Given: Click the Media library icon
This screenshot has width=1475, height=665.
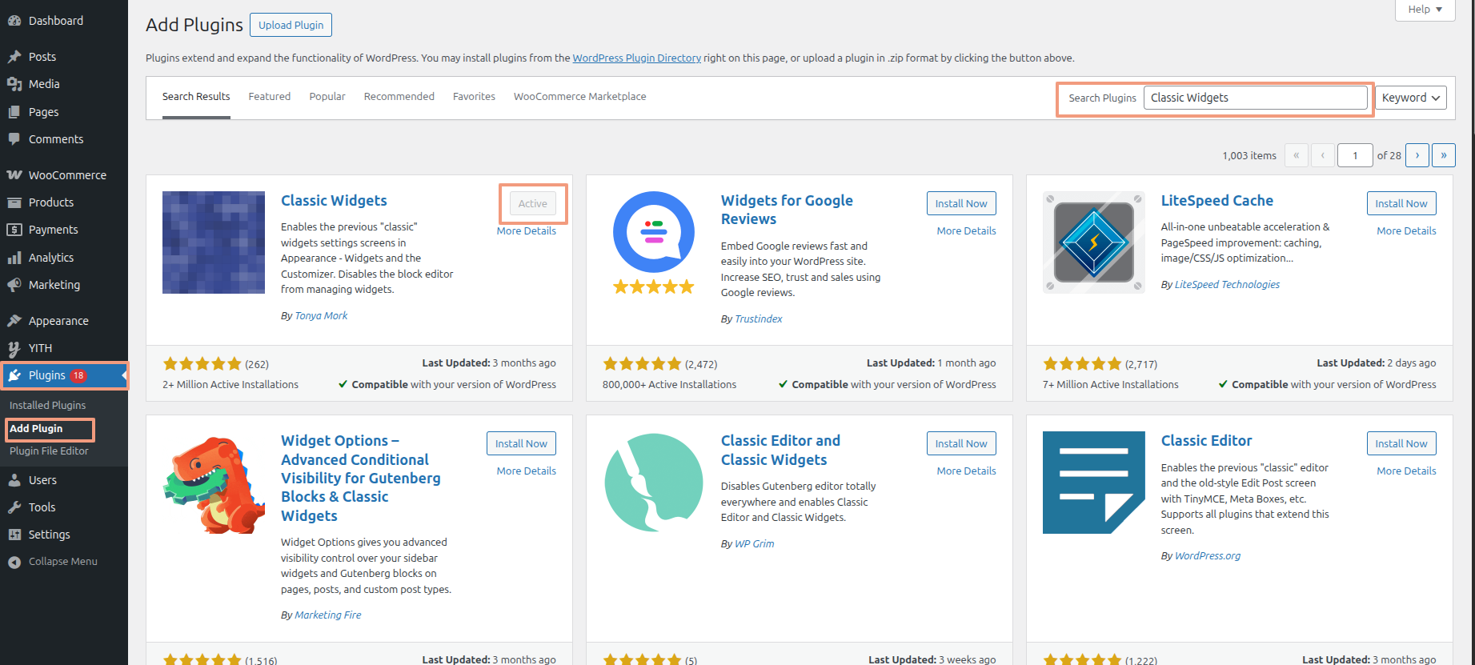Looking at the screenshot, I should [14, 84].
